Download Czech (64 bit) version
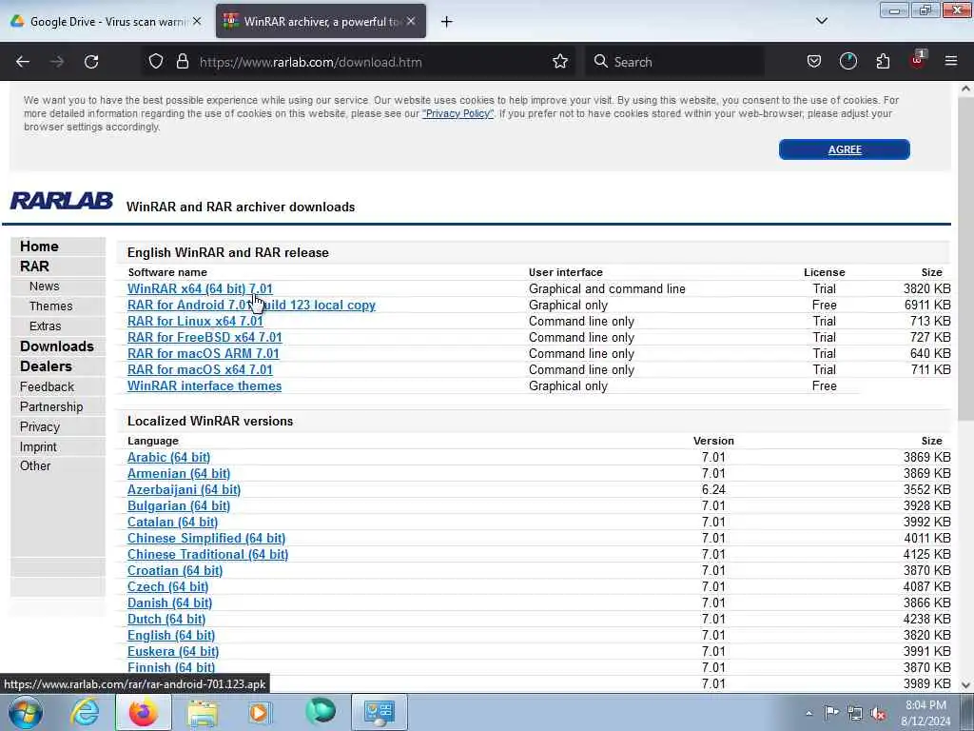This screenshot has height=731, width=974. (x=167, y=586)
